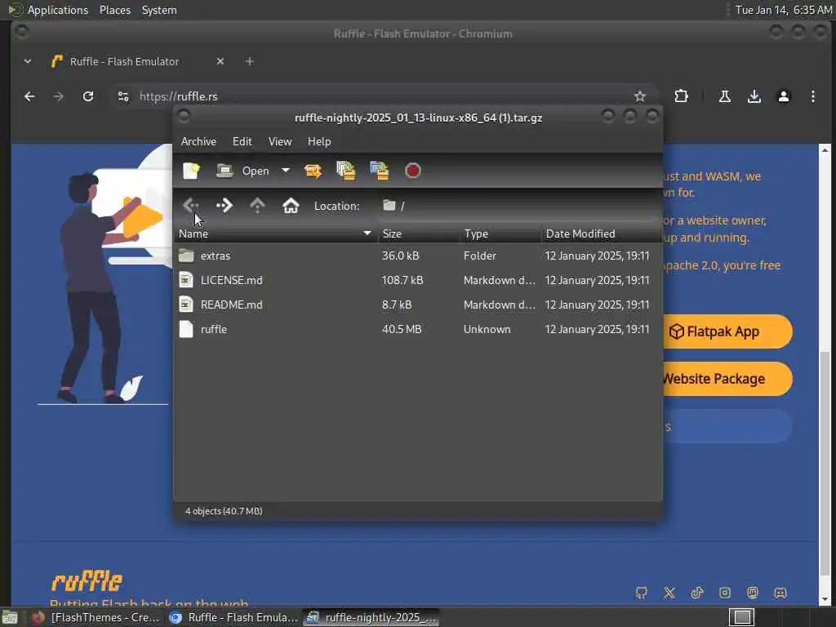The height and width of the screenshot is (627, 836).
Task: Click Chromium's back navigation arrow
Action: (29, 96)
